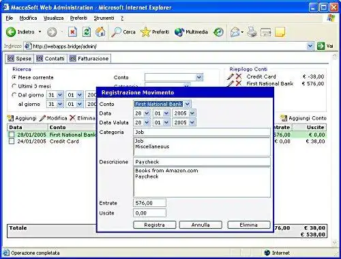Open the Data month dropdown showing 01
Image resolution: width=341 pixels, height=259 pixels.
point(166,113)
